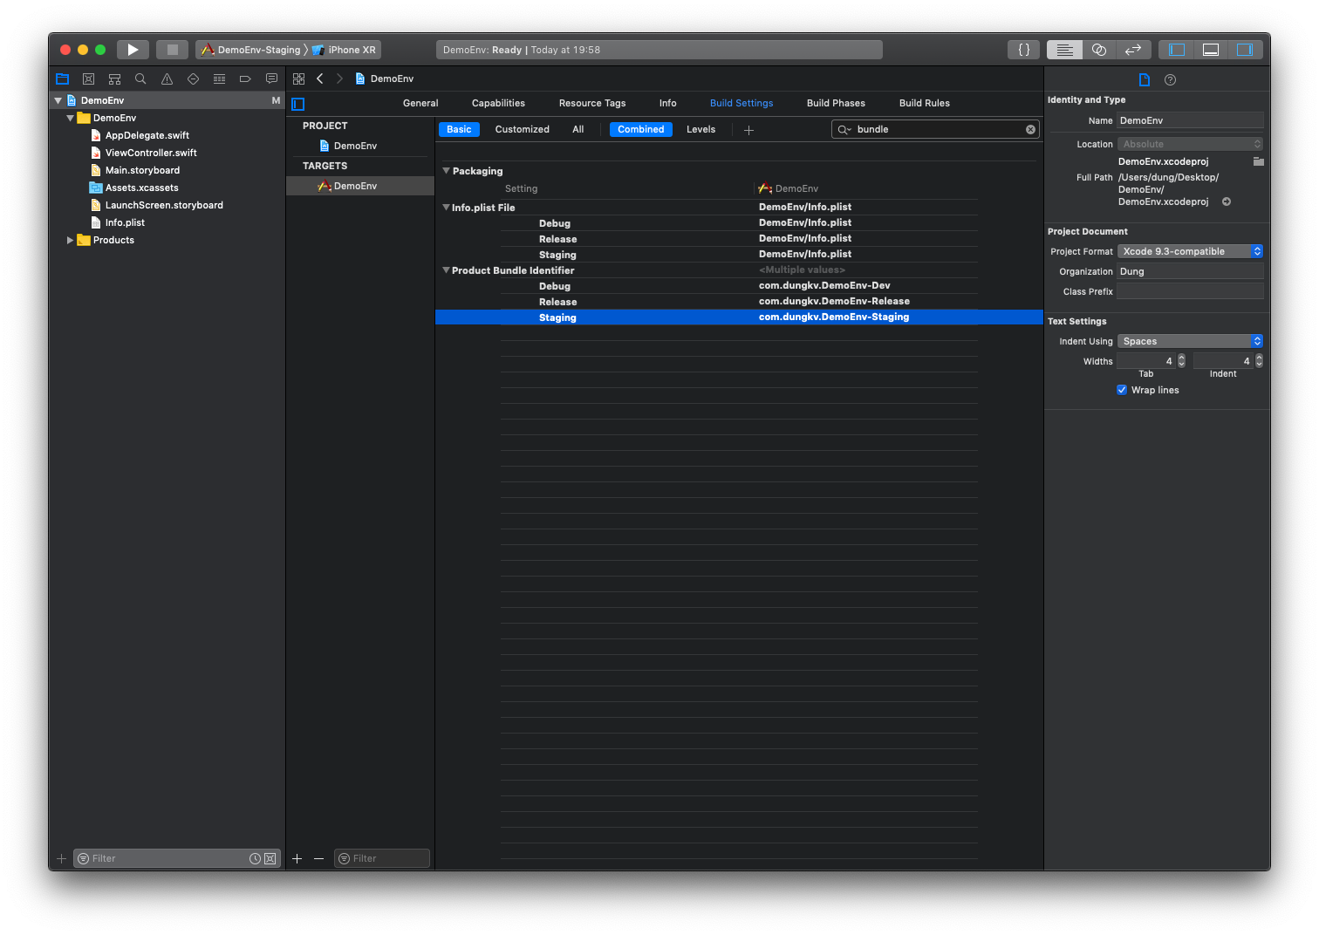1319x935 pixels.
Task: Open the Find navigator magnifier
Action: click(140, 78)
